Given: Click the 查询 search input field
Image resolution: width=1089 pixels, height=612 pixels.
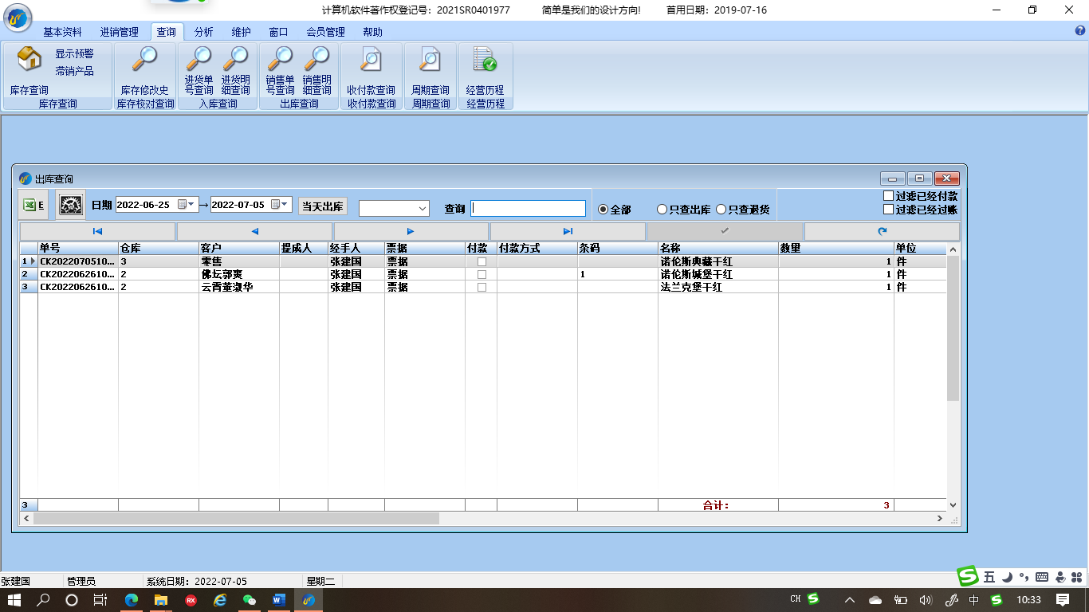Looking at the screenshot, I should coord(528,208).
